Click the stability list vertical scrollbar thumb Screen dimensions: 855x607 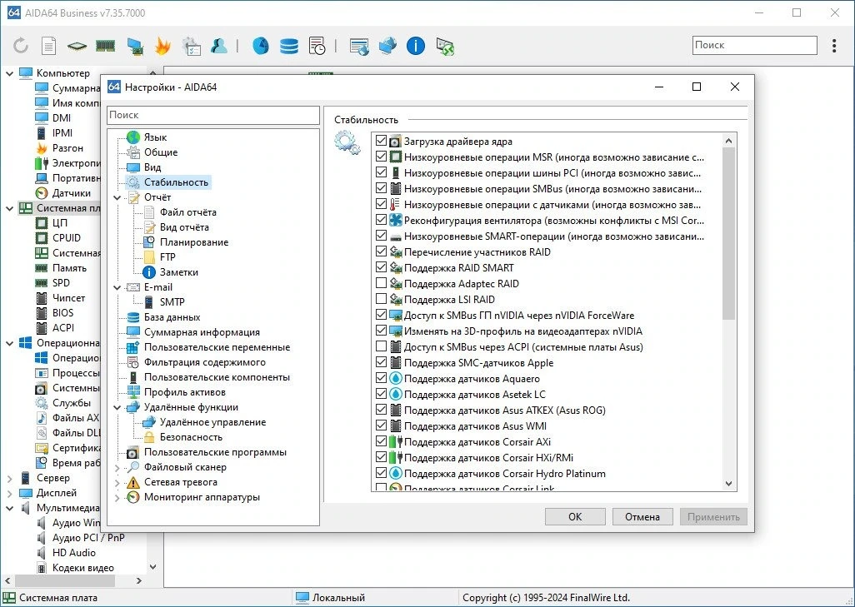pos(729,234)
